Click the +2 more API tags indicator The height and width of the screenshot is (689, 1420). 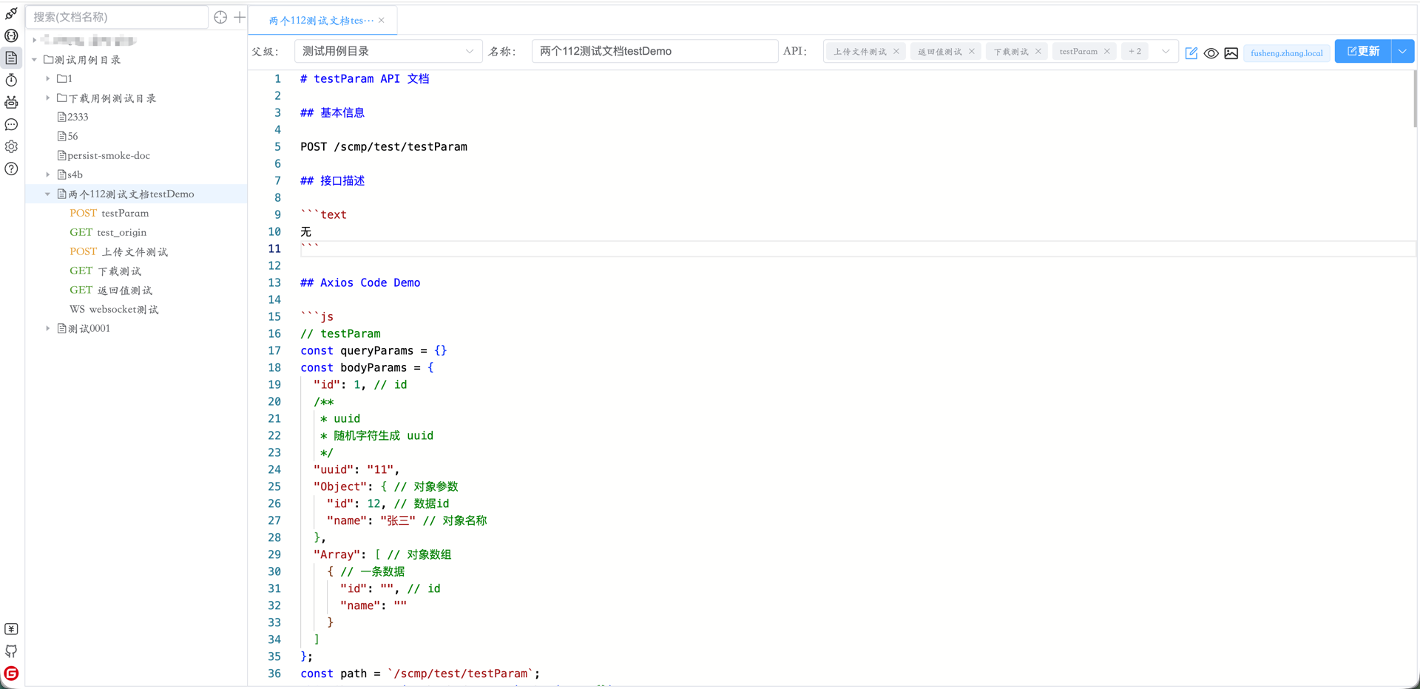[1135, 51]
